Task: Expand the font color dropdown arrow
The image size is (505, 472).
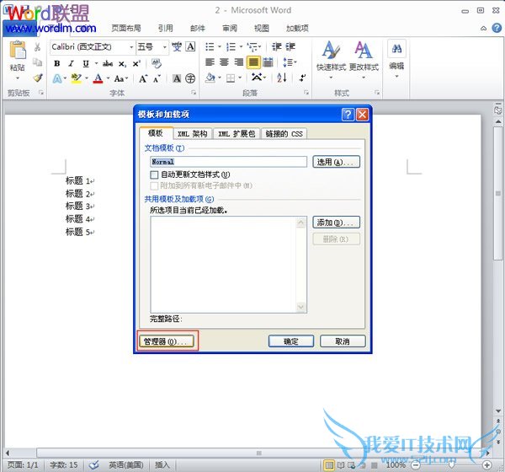Action: point(108,78)
